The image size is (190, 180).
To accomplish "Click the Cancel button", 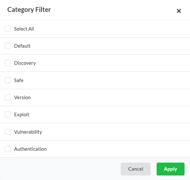I will tap(135, 169).
